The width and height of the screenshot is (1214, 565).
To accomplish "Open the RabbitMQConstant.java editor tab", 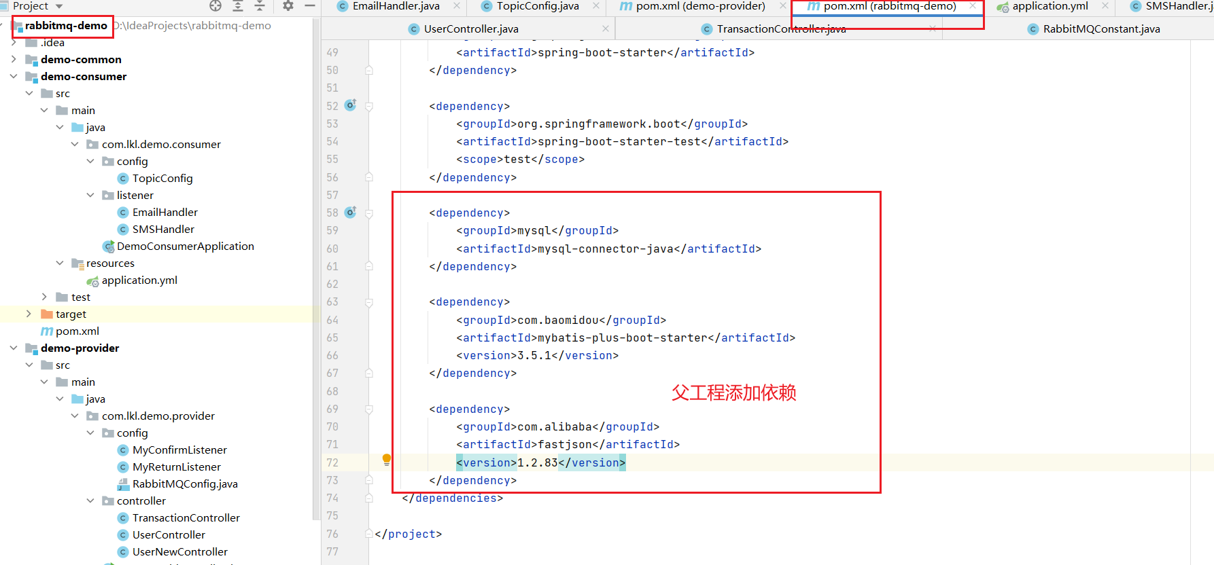I will pos(1101,29).
